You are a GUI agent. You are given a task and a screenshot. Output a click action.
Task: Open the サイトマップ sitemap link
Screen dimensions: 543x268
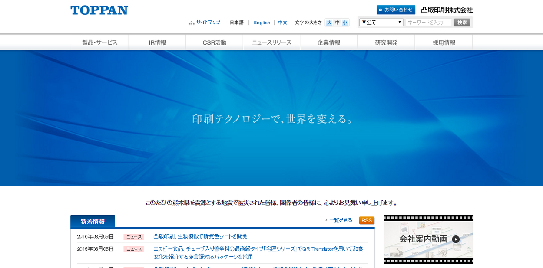click(208, 22)
